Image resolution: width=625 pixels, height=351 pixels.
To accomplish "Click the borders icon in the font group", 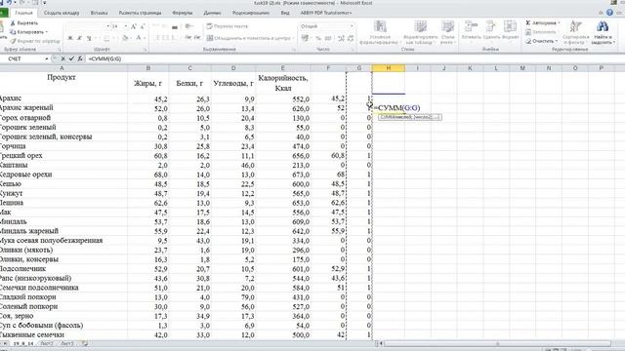I will (106, 38).
